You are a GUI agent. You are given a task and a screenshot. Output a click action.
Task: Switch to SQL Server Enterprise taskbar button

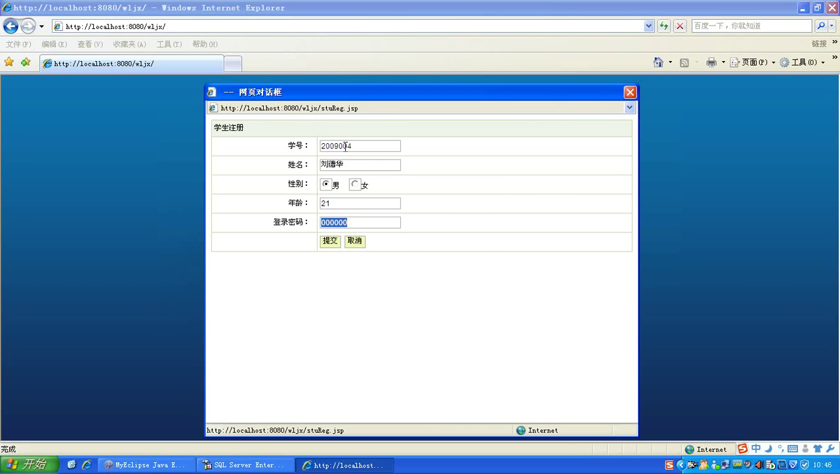tap(245, 465)
